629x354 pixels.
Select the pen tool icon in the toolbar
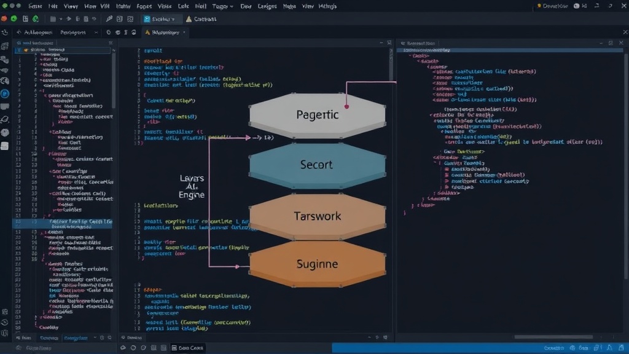(x=109, y=19)
